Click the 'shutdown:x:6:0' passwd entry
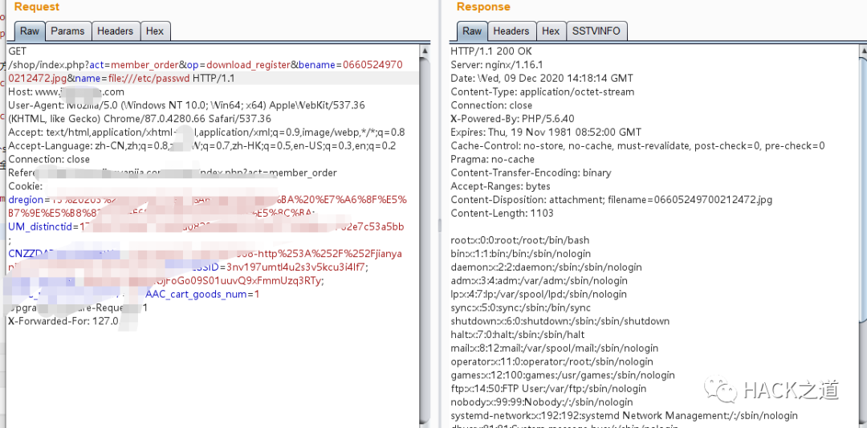Viewport: 867px width, 428px height. click(560, 321)
